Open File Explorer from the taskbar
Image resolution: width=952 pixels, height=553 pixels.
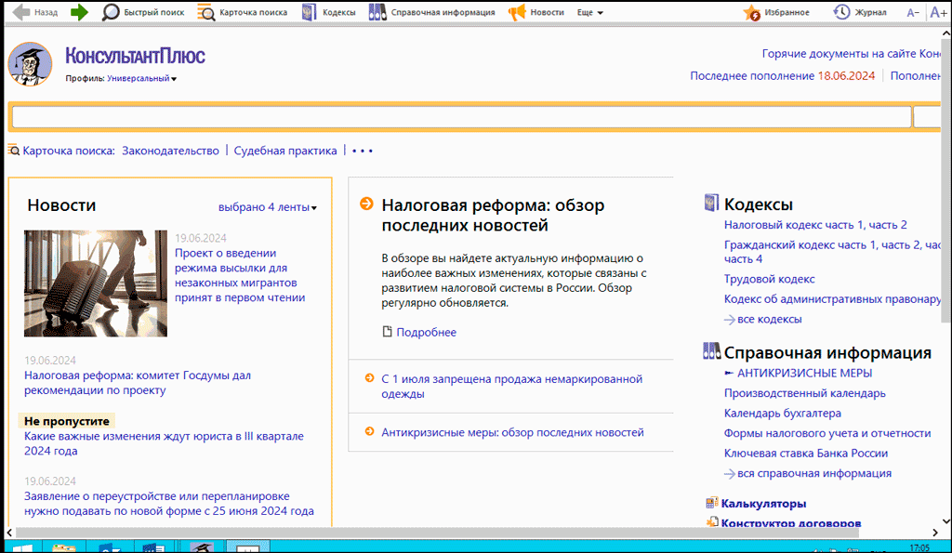64,548
